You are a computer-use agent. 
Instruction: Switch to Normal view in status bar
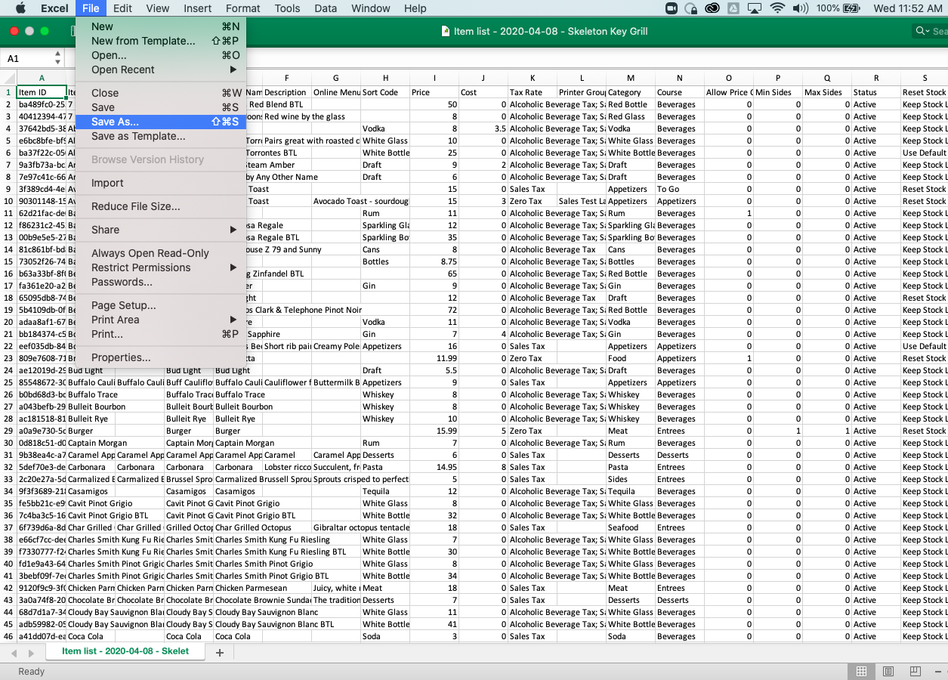(861, 671)
